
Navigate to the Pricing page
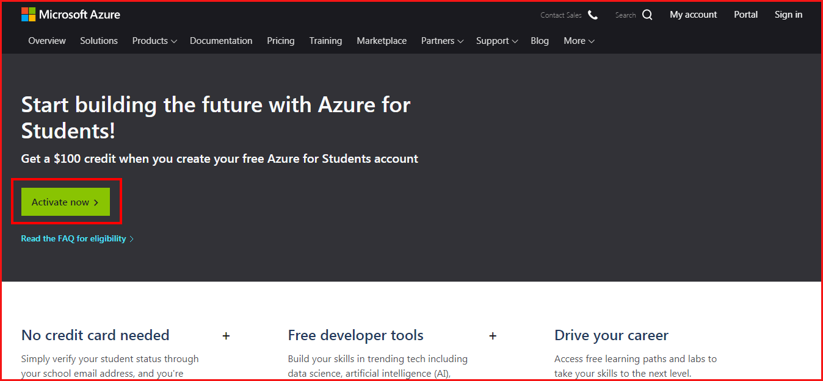(281, 41)
